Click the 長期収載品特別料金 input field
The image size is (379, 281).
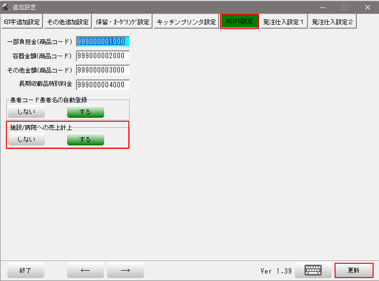tap(103, 85)
